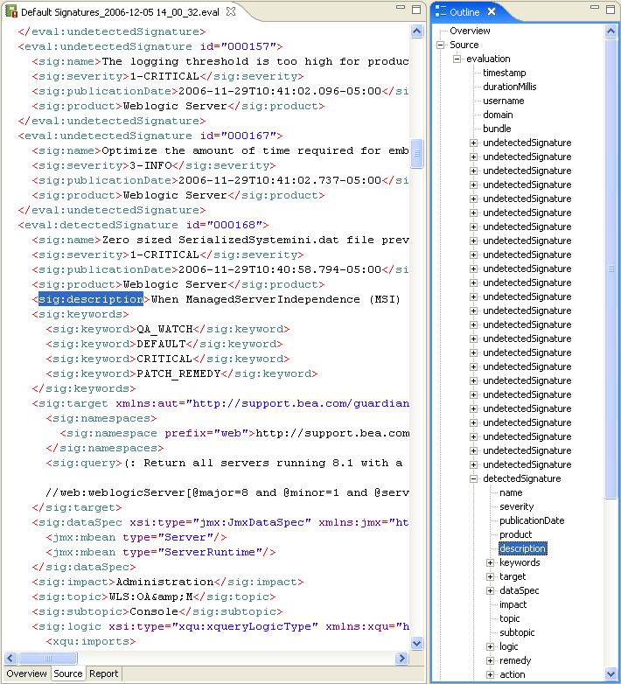Screen dimensions: 621x684
Task: Select the severity node in Outline
Action: click(516, 506)
